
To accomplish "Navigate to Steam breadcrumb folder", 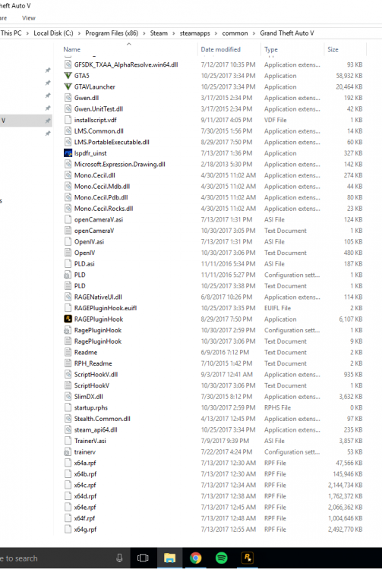I will (x=159, y=33).
